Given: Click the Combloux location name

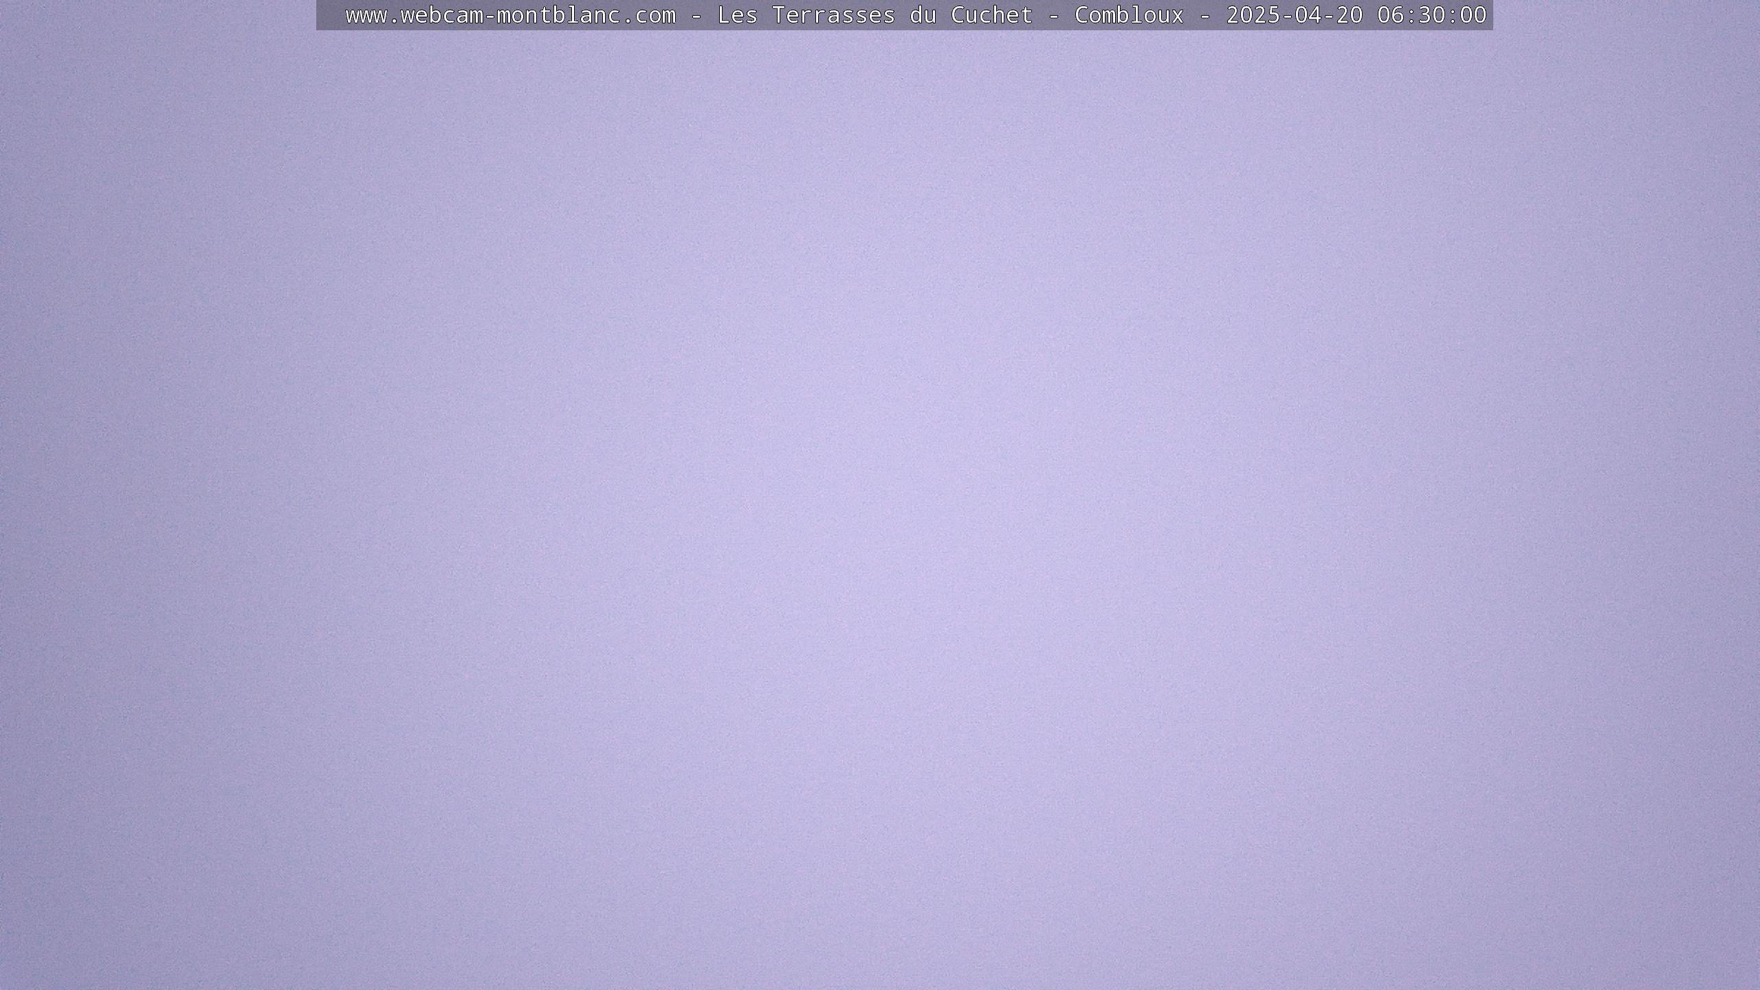Looking at the screenshot, I should click(x=1129, y=15).
